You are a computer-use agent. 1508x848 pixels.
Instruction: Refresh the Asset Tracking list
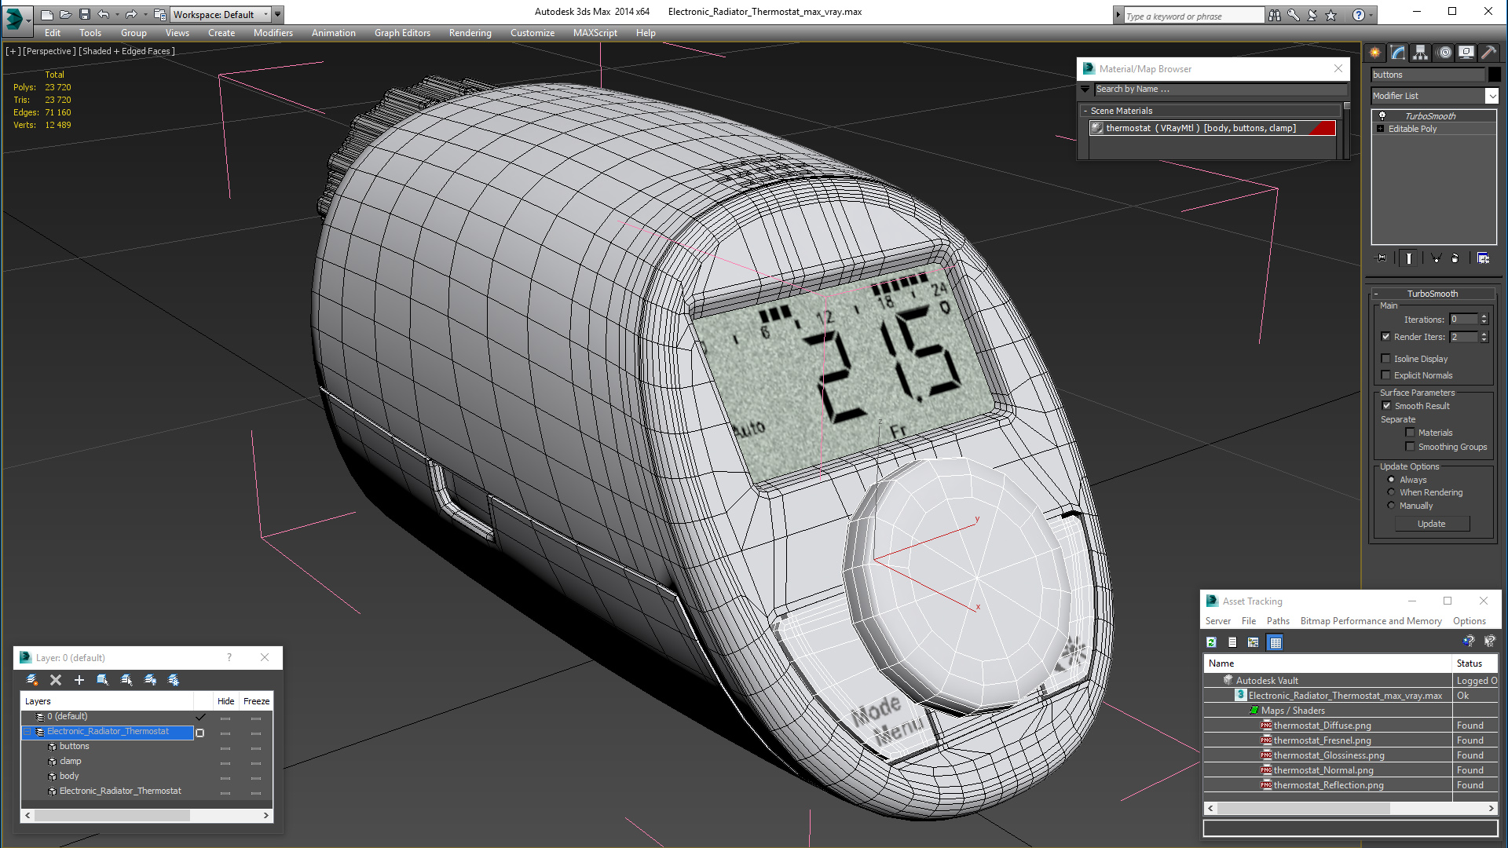tap(1211, 642)
